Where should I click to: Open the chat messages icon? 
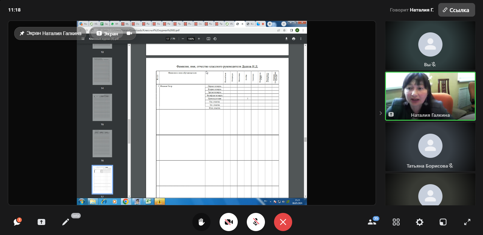pyautogui.click(x=17, y=222)
